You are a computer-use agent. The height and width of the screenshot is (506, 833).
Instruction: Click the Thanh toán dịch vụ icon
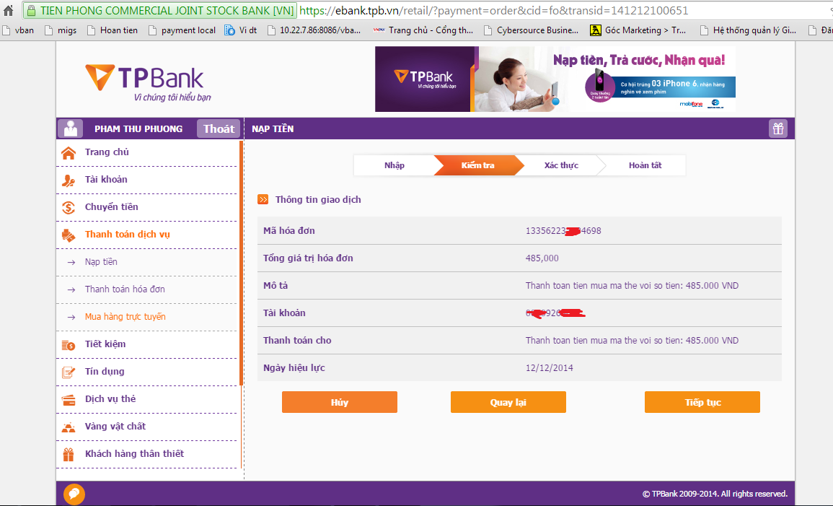[69, 235]
